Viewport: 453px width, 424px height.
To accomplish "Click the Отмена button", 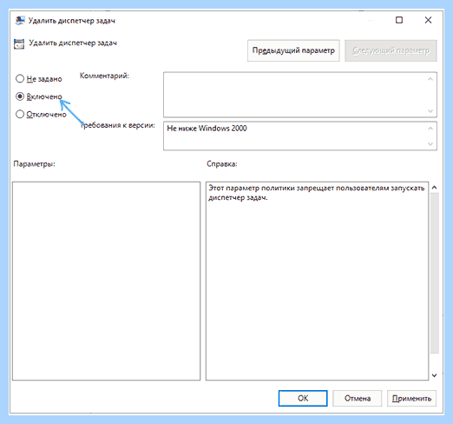I will (358, 398).
